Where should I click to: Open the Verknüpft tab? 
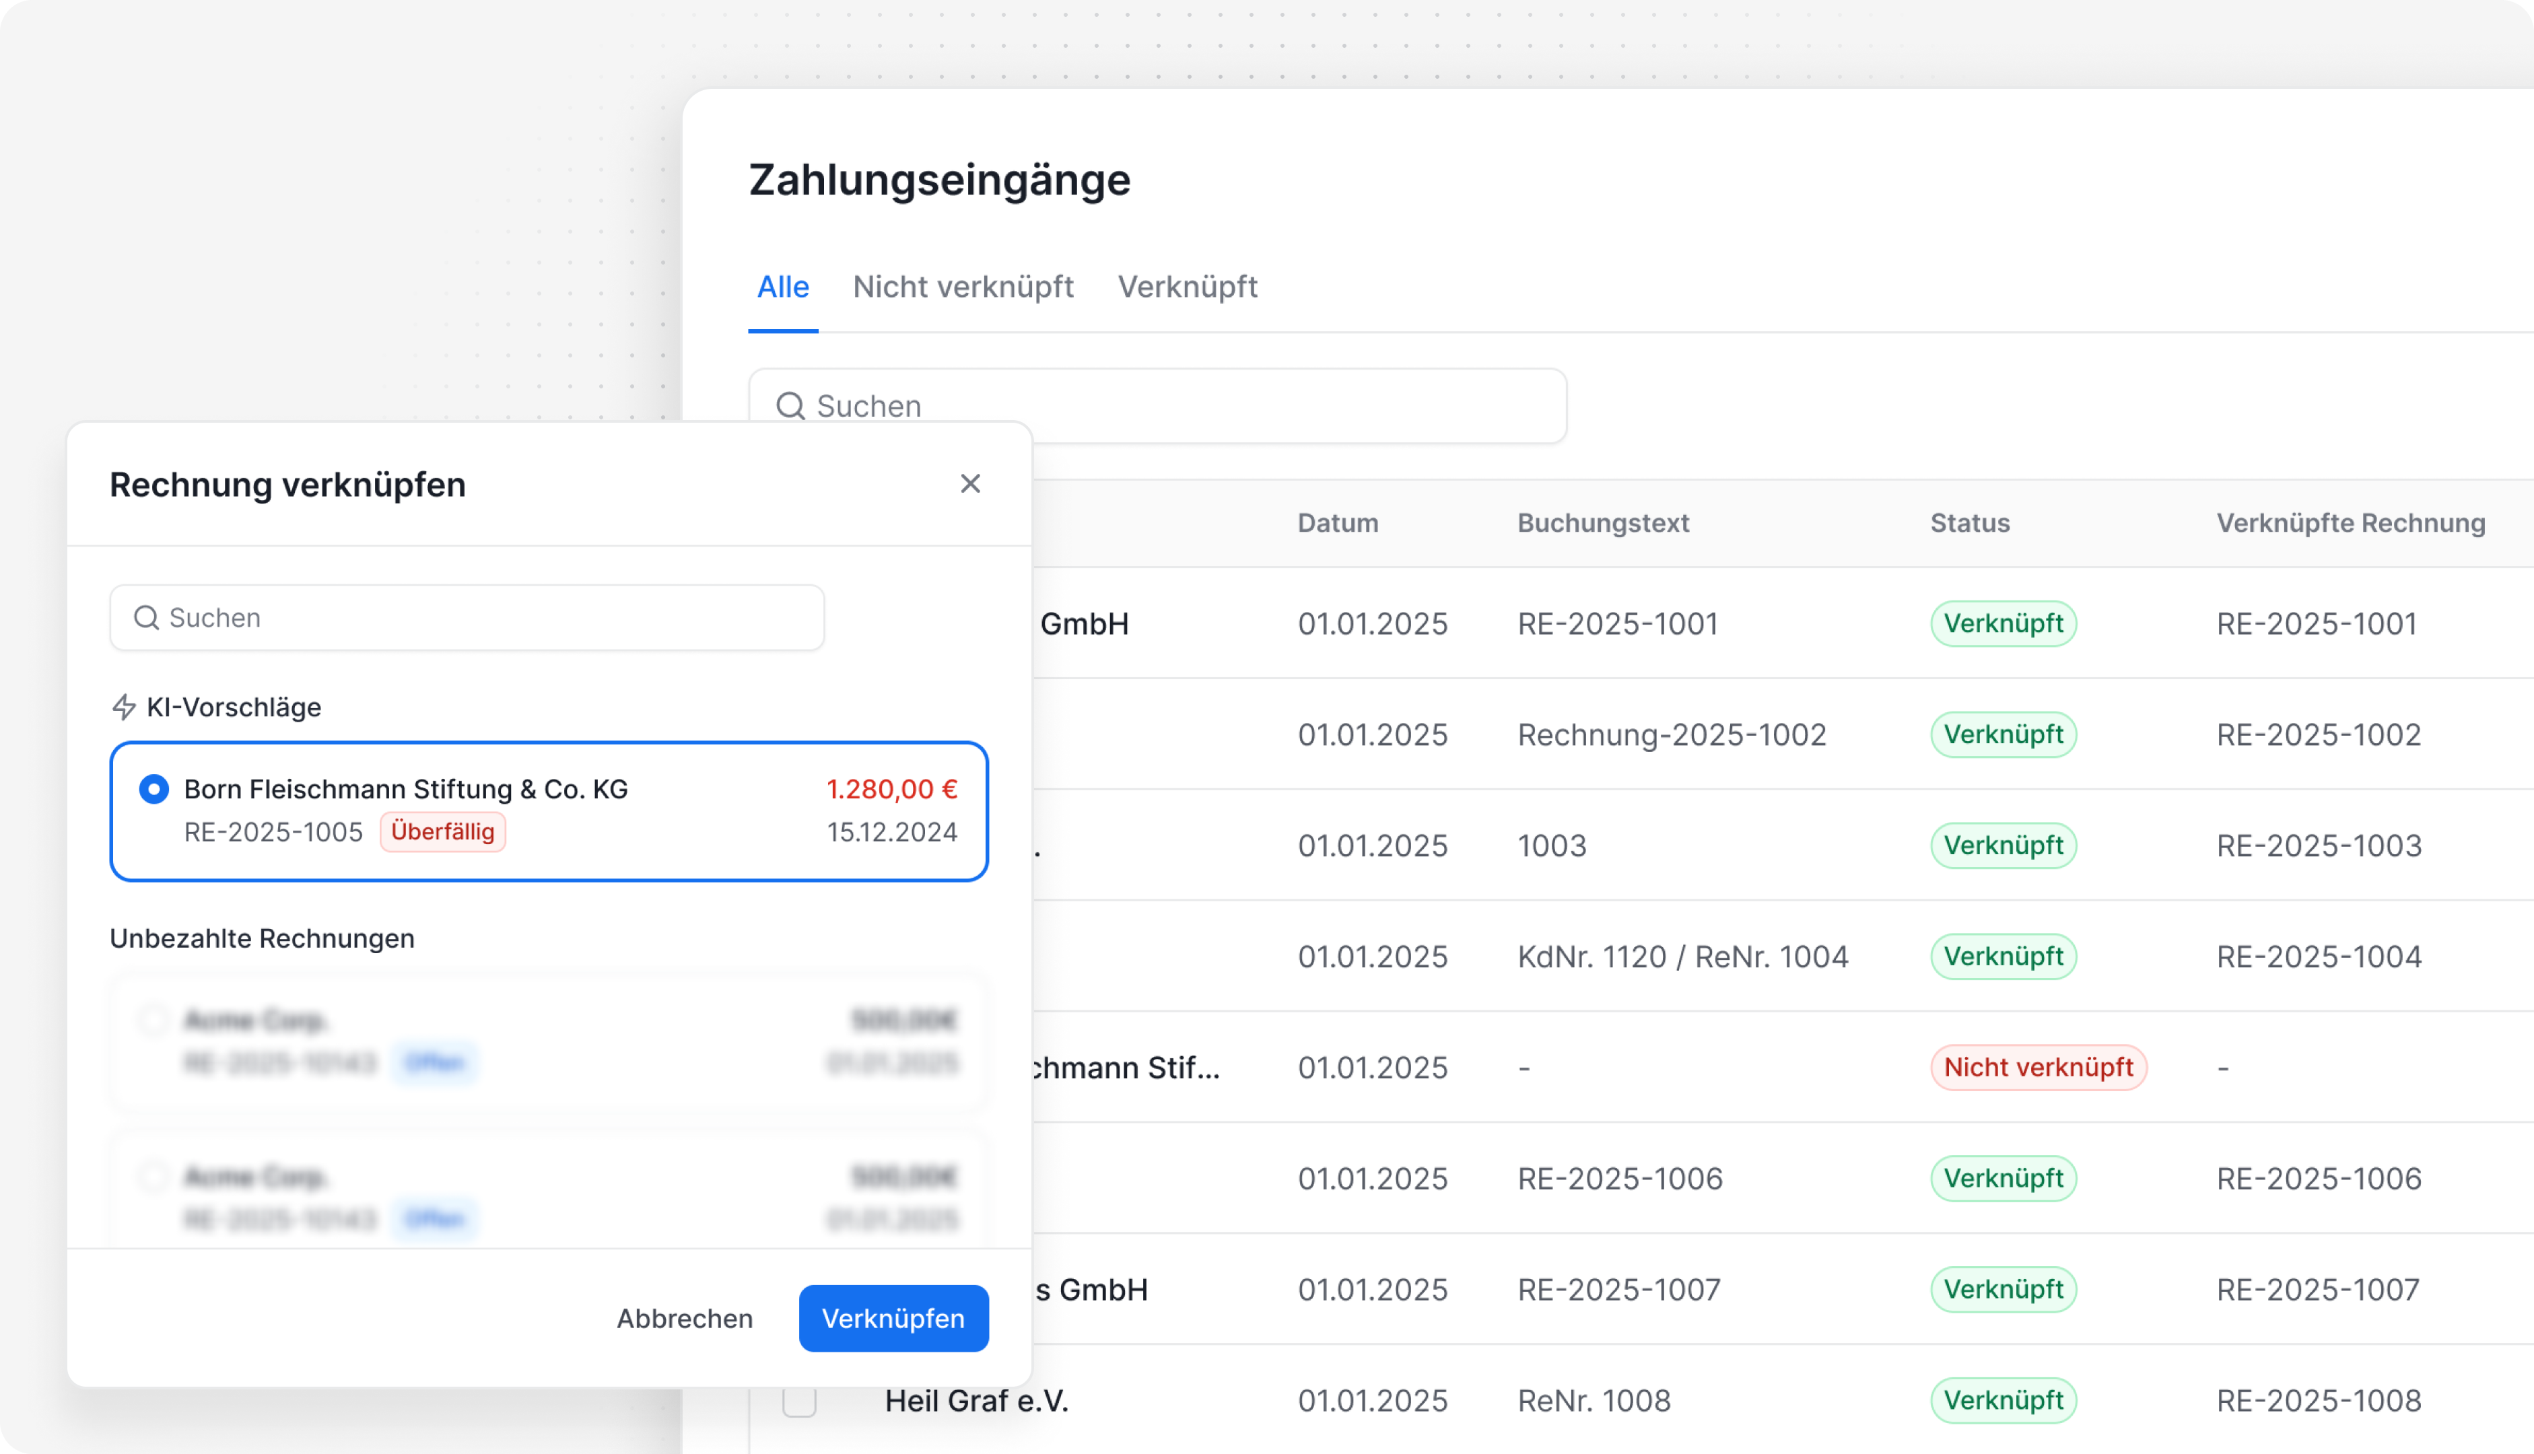point(1186,287)
